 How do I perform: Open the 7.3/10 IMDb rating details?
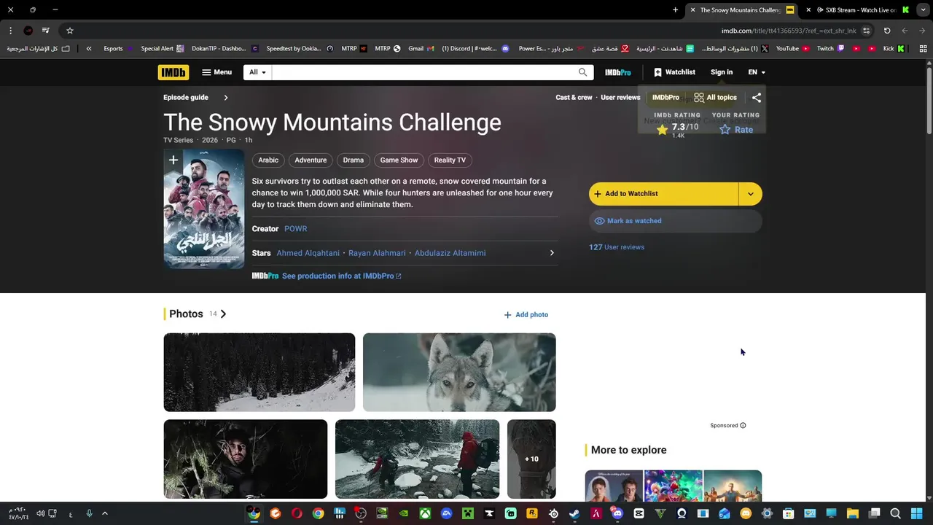click(677, 129)
